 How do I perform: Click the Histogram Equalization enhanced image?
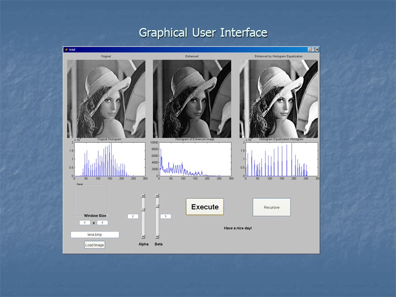coord(279,99)
